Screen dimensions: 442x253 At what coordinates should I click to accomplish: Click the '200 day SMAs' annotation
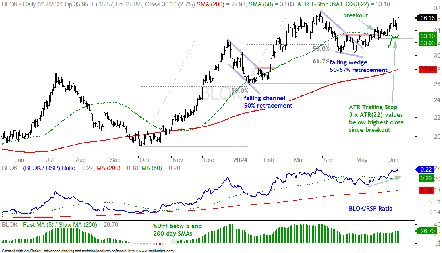point(173,234)
